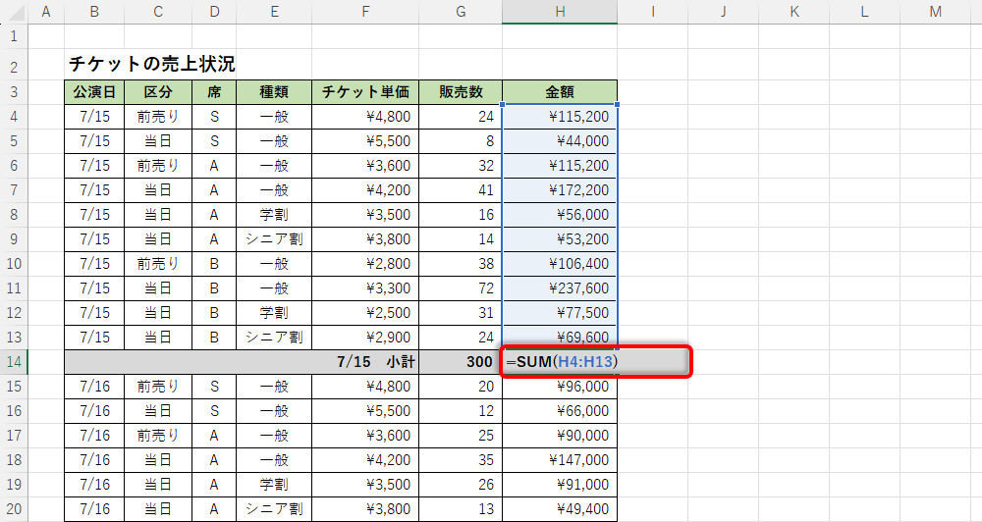
Task: Select column A header
Action: click(46, 11)
